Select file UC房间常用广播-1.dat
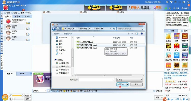The height and width of the screenshot is (101, 191). [87, 45]
